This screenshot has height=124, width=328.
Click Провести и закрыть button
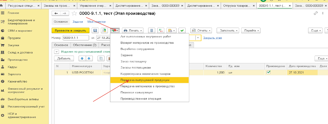click(71, 30)
